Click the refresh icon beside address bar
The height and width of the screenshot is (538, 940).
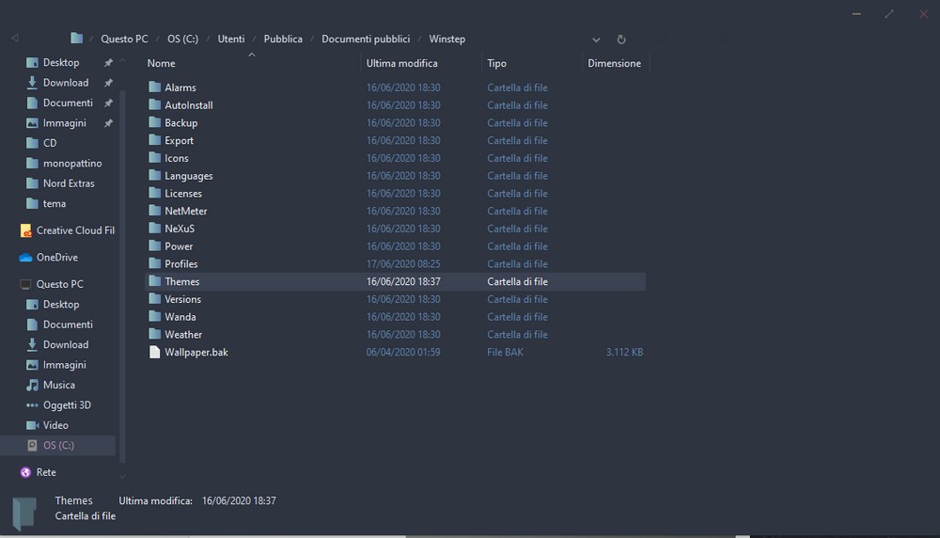[x=621, y=40]
